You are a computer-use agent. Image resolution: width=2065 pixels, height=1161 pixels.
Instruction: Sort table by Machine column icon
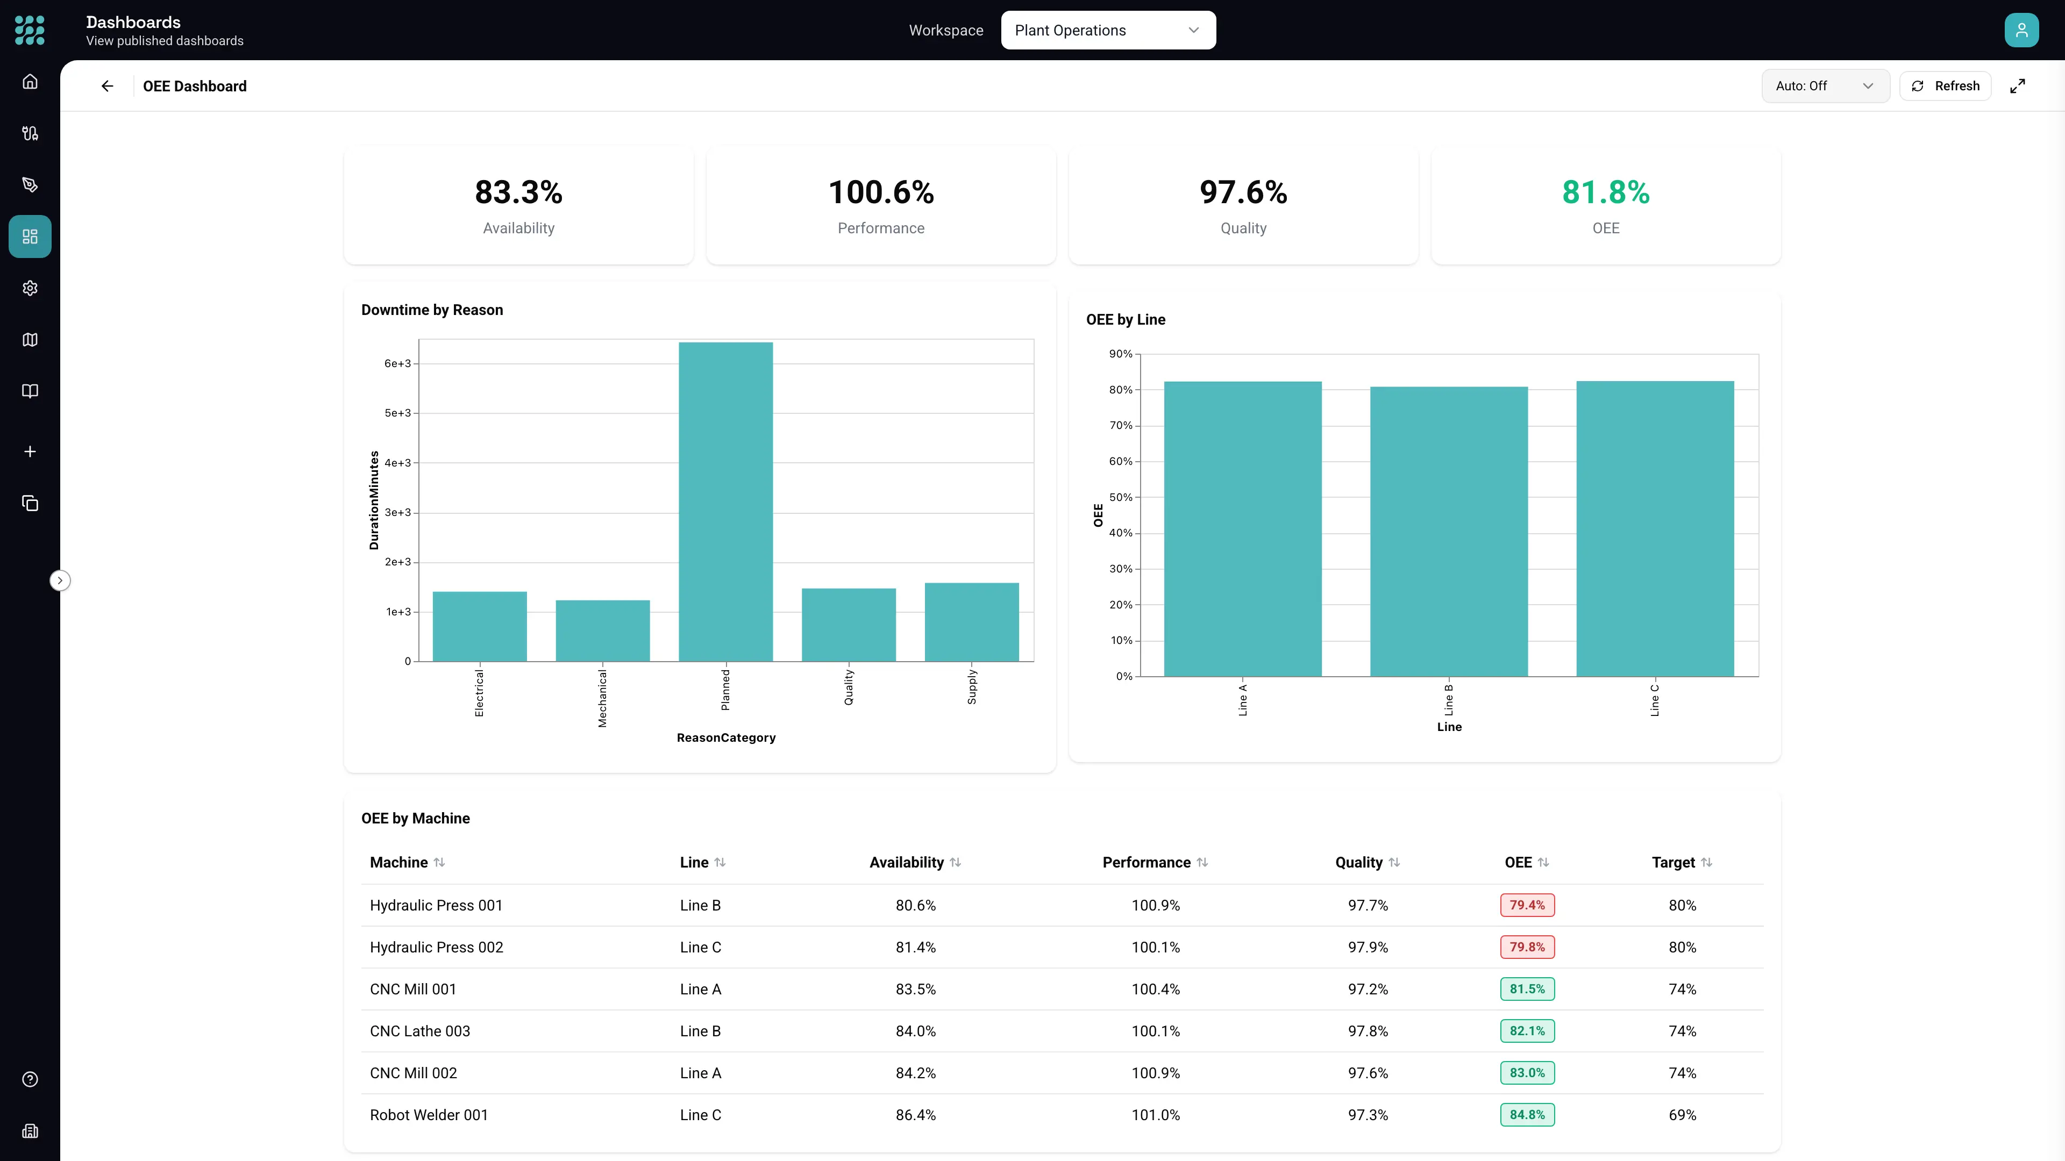[x=439, y=863]
